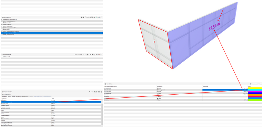Click the green color swatch for Dächer
This screenshot has width=262, height=127.
(255, 100)
